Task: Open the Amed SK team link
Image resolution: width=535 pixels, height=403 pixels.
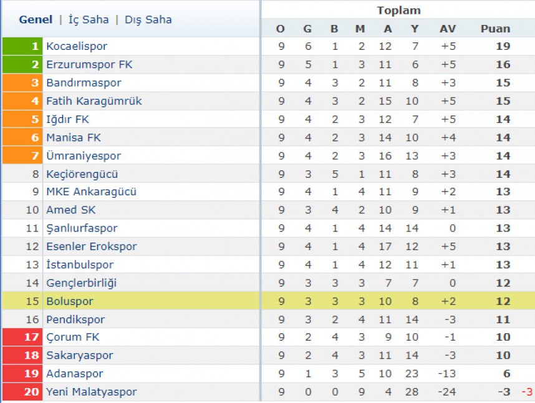Action: 71,210
